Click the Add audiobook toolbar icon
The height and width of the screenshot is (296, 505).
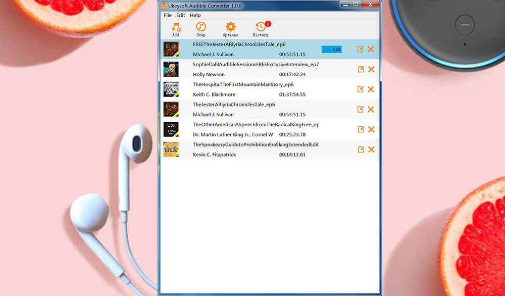coord(176,27)
